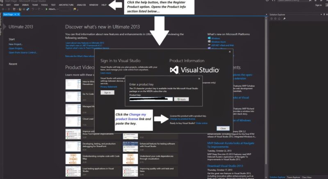The image size is (328, 179).
Task: Open the ARCHITECTURE menu
Action: point(66,5)
